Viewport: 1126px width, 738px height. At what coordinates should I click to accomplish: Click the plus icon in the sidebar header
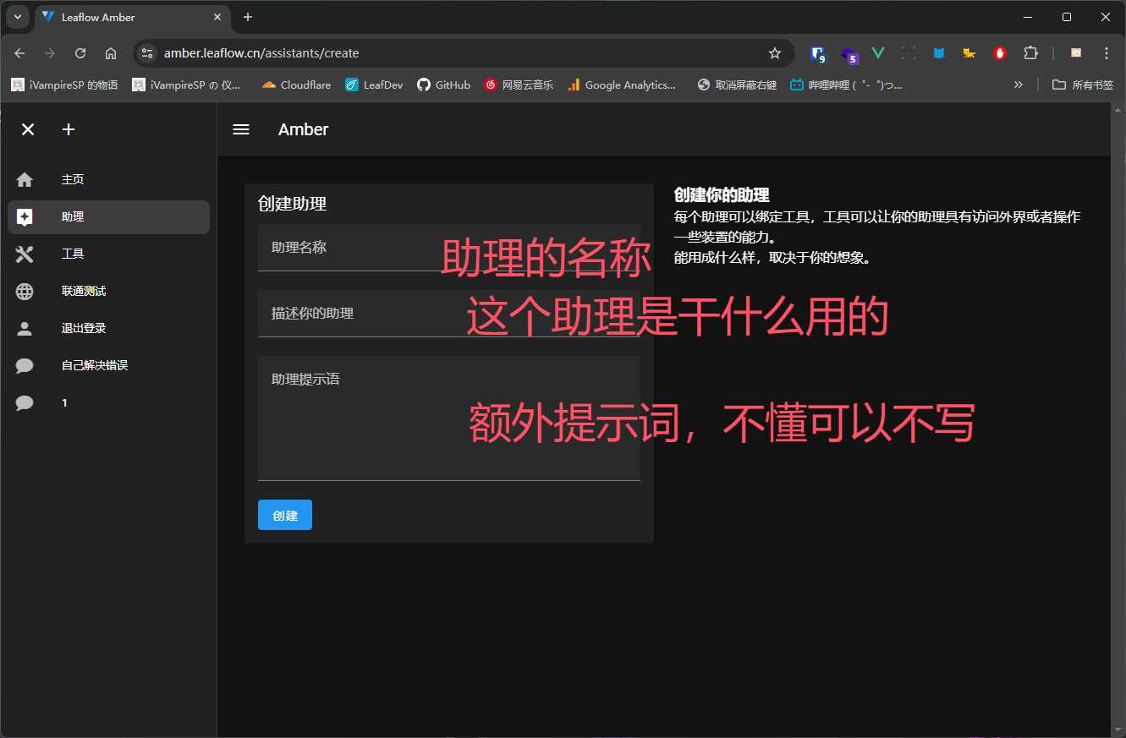coord(69,129)
